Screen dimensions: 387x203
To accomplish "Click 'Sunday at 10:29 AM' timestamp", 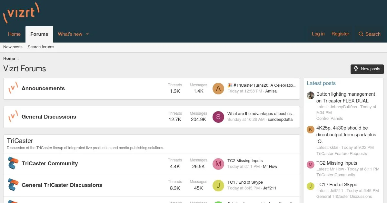I will coord(246,120).
